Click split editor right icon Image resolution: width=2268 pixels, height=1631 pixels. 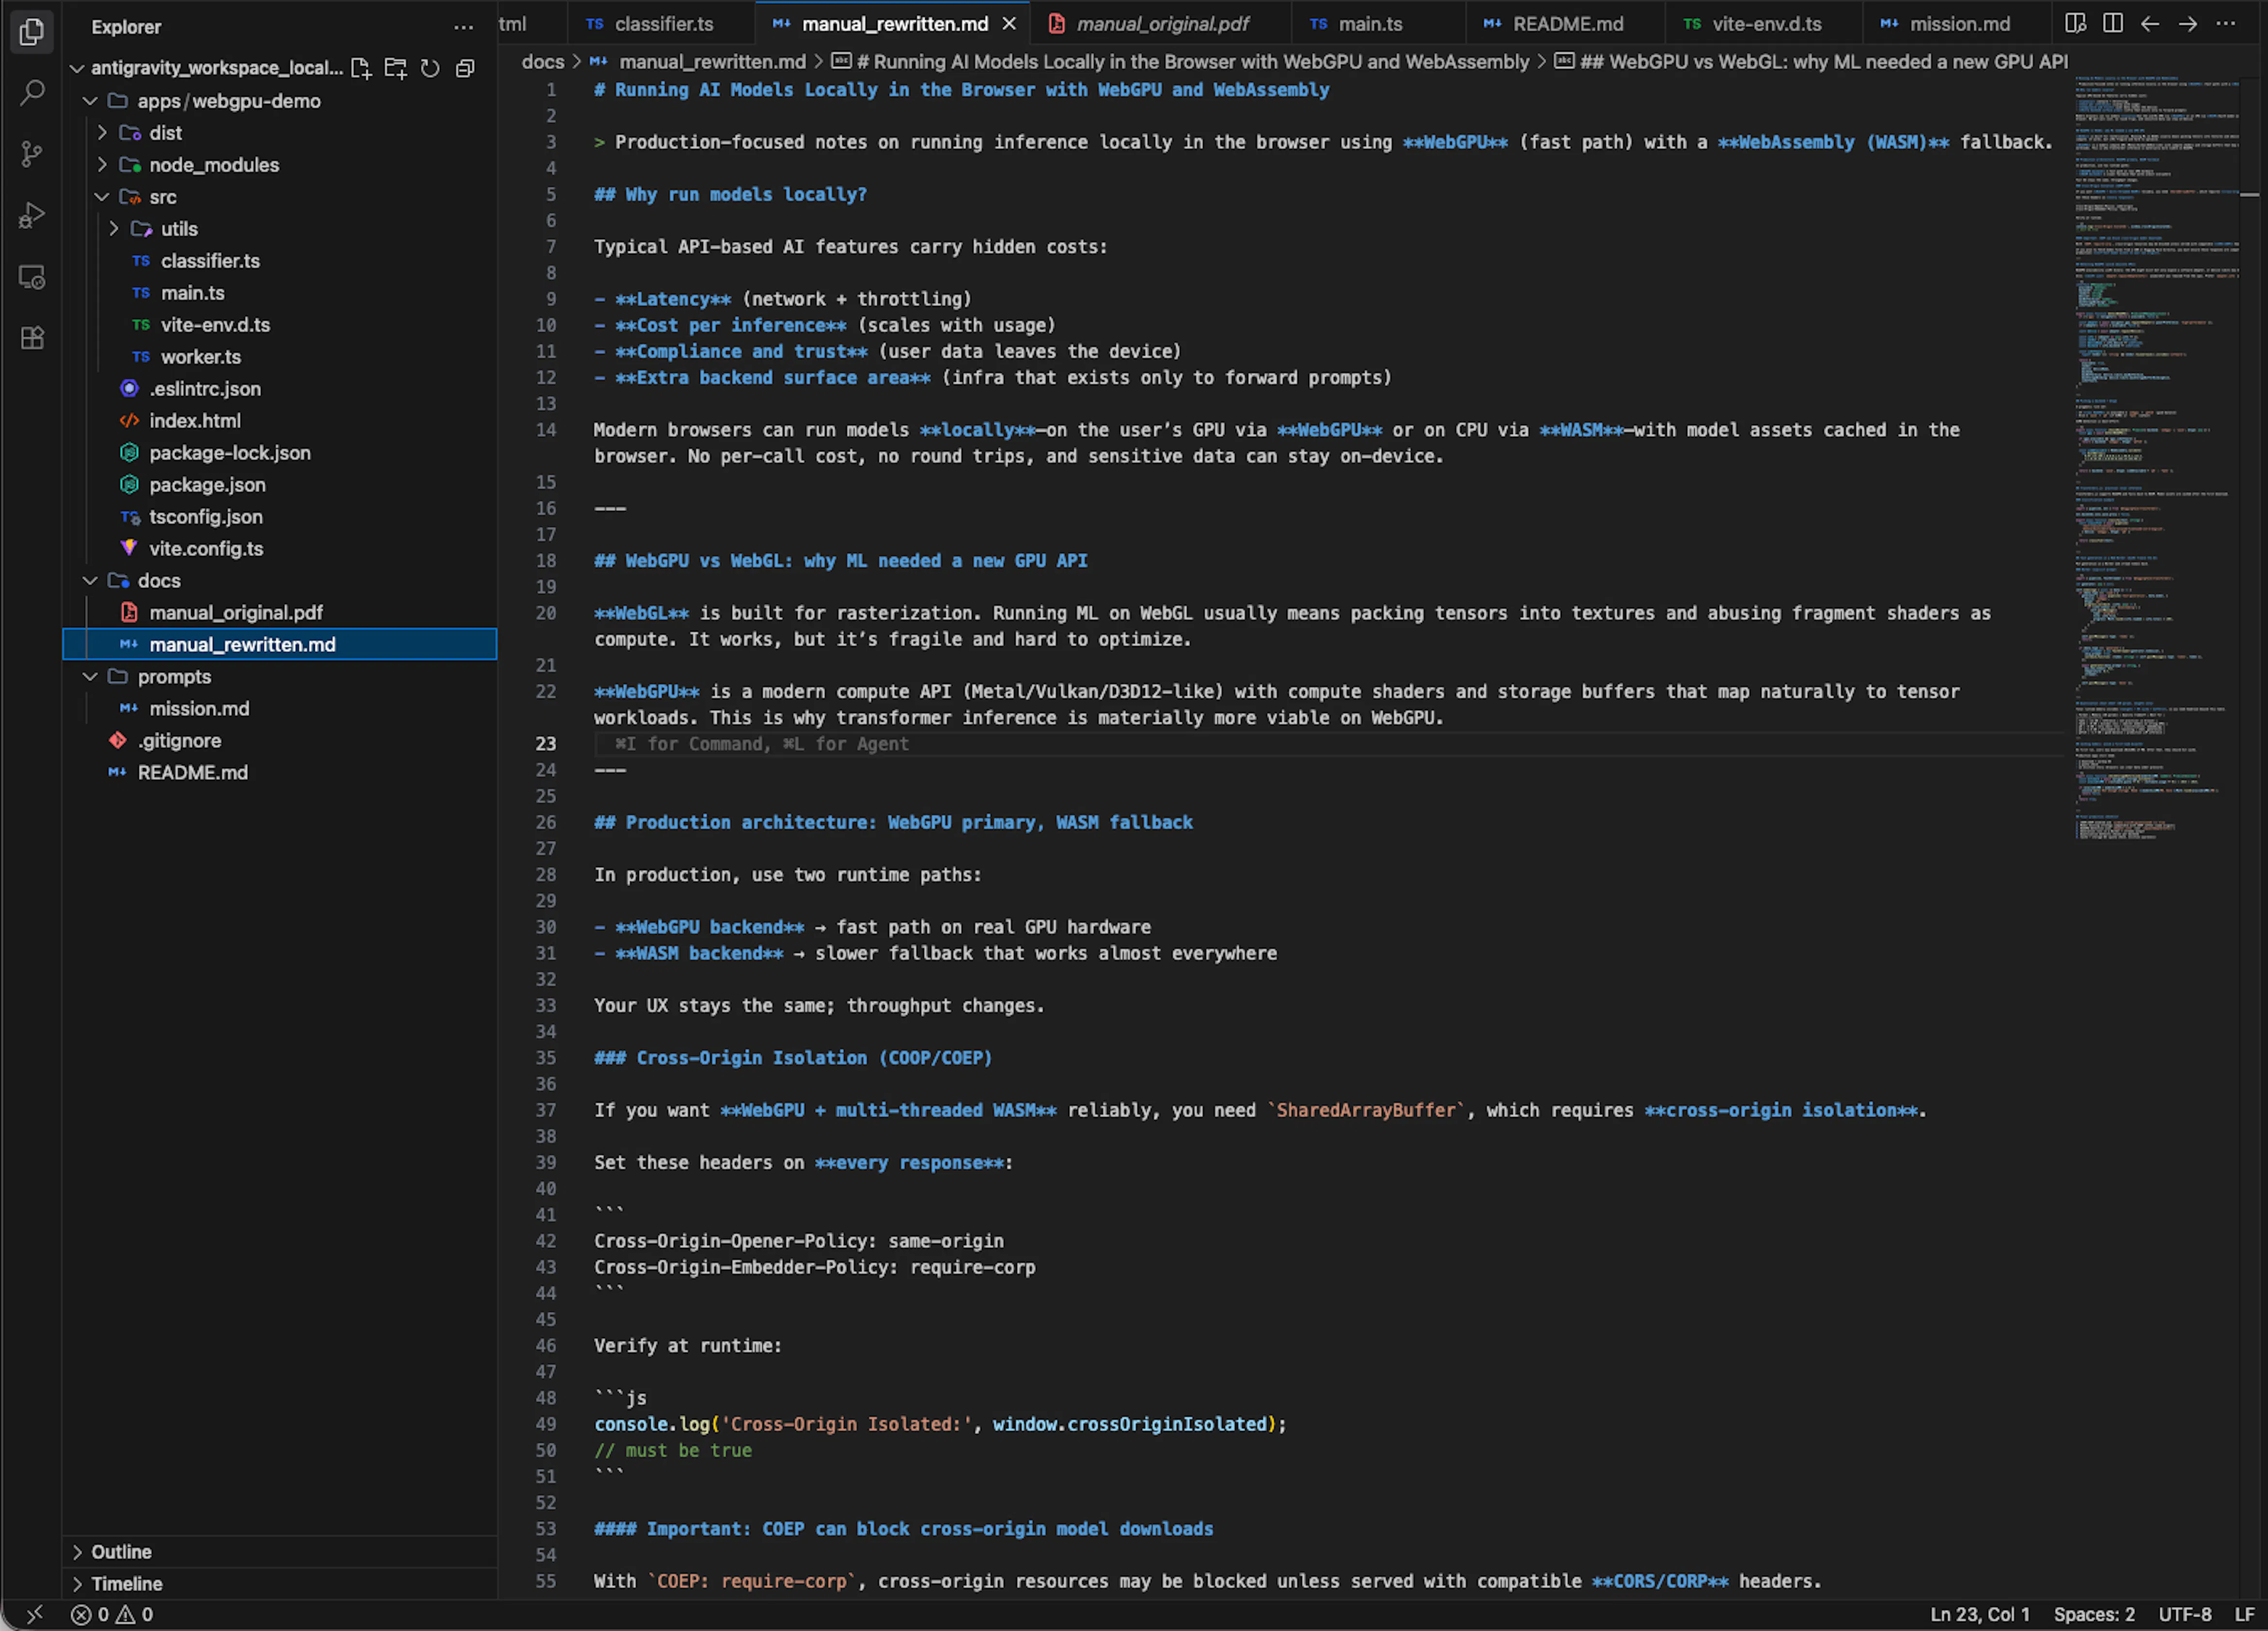pyautogui.click(x=2112, y=23)
